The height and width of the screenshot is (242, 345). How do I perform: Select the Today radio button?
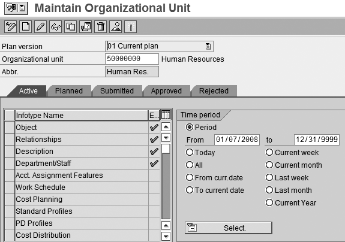(190, 152)
